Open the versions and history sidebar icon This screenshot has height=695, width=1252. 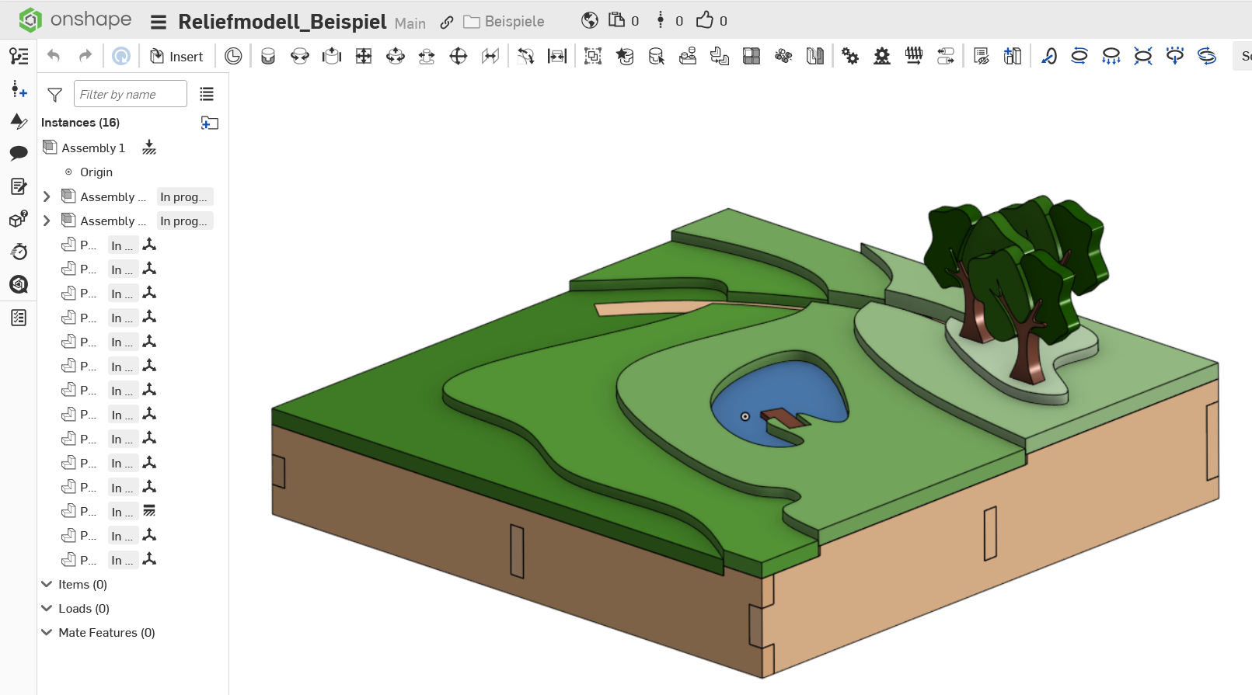pos(19,89)
